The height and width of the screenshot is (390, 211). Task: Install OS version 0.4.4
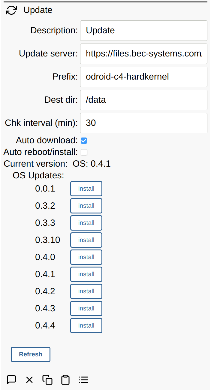(x=86, y=325)
